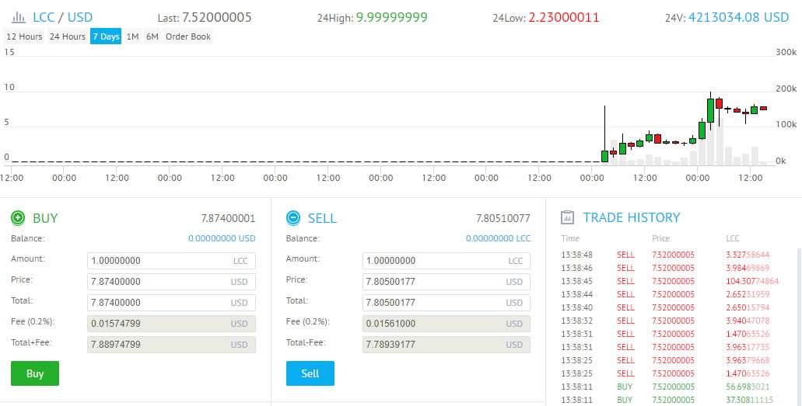This screenshot has width=802, height=406.
Task: Click the Last price 7.52000005
Action: [217, 17]
